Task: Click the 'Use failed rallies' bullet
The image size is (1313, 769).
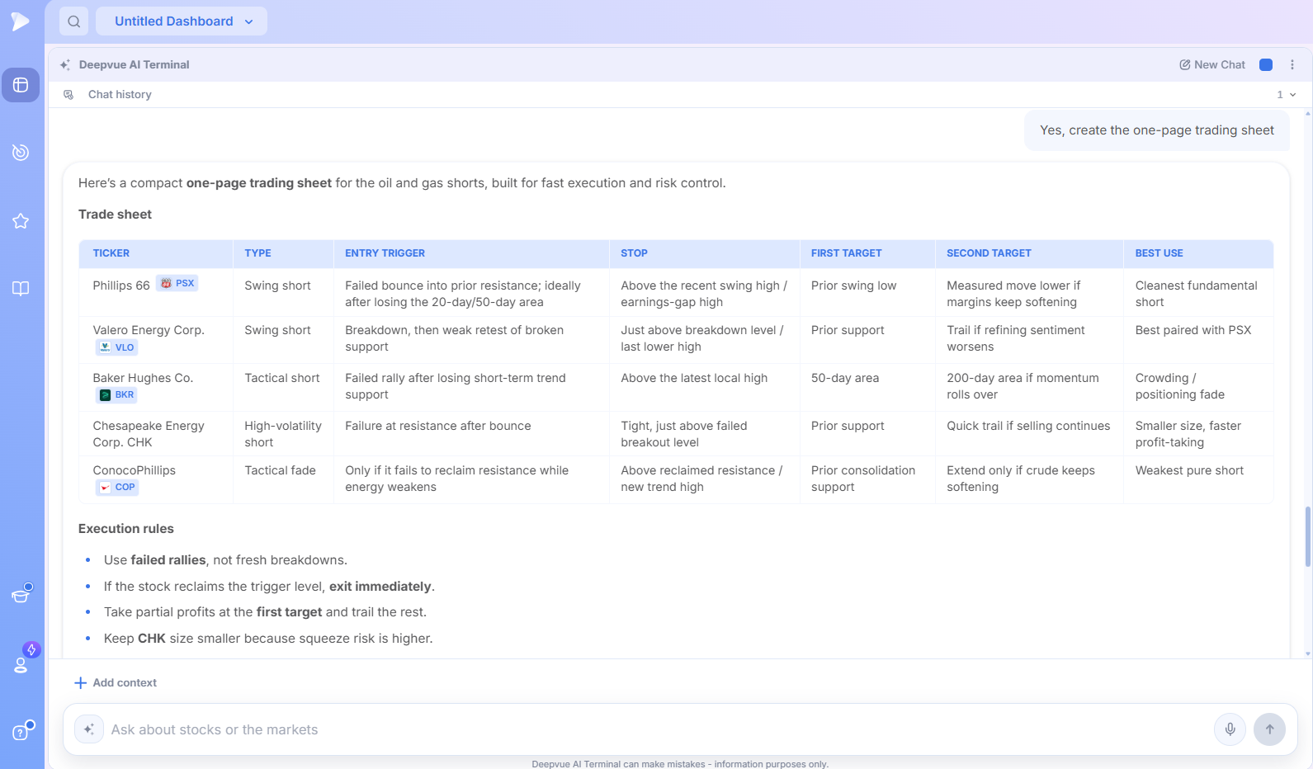Action: 225,560
